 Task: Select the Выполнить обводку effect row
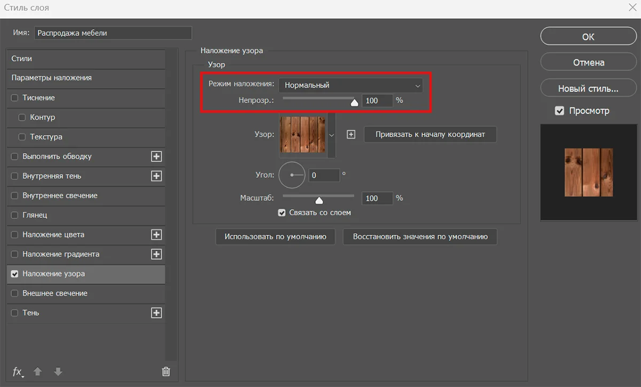pyautogui.click(x=87, y=156)
